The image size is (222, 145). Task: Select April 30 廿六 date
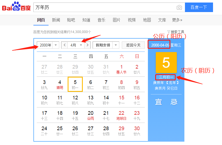point(137,131)
